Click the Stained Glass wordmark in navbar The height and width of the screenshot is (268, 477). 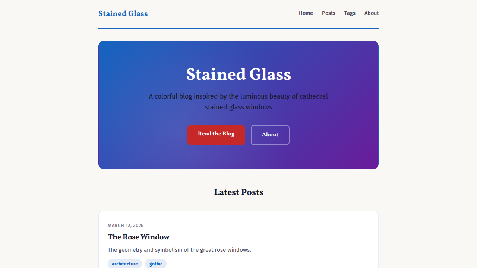point(123,14)
